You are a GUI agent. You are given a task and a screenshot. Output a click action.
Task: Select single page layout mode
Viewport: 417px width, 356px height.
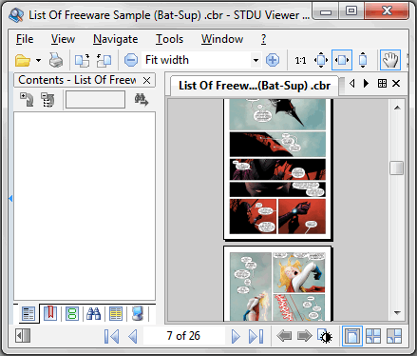pos(352,336)
